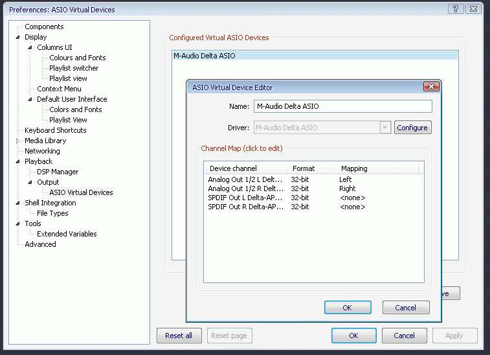Collapse the Output tree node

point(30,182)
